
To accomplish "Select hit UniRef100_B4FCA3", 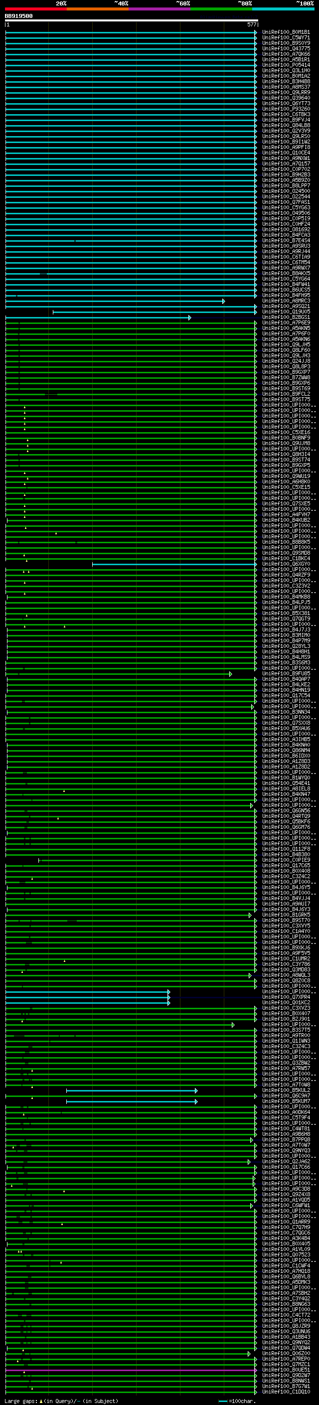I will pyautogui.click(x=286, y=235).
